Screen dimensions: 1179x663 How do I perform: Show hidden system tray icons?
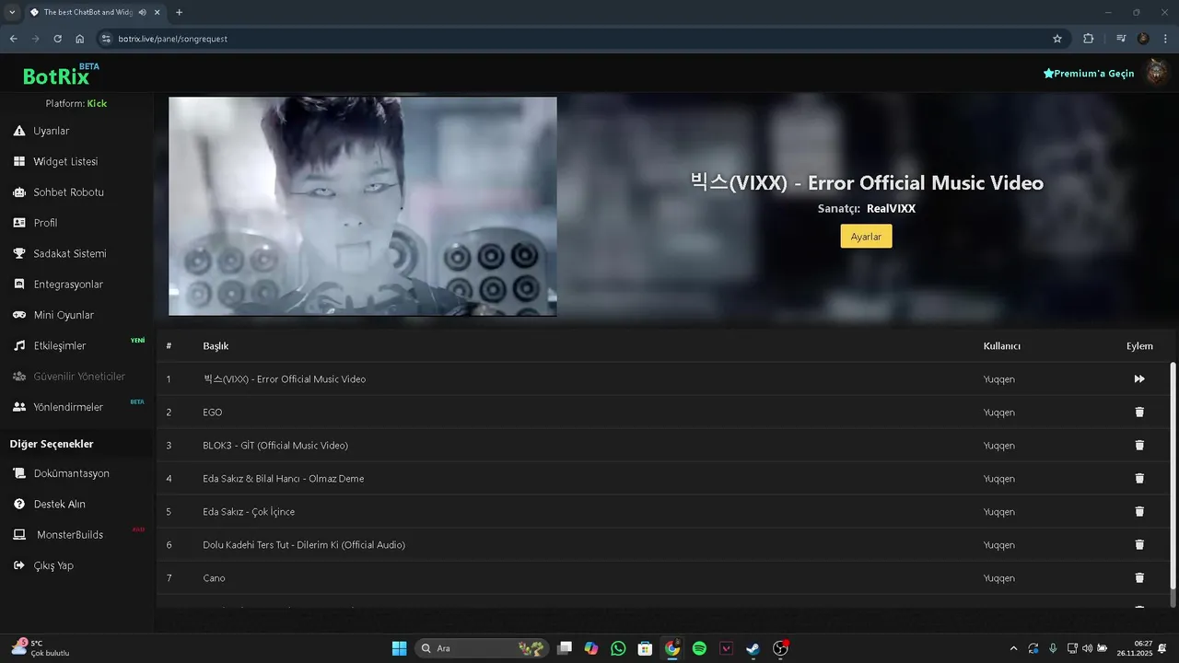click(1014, 648)
